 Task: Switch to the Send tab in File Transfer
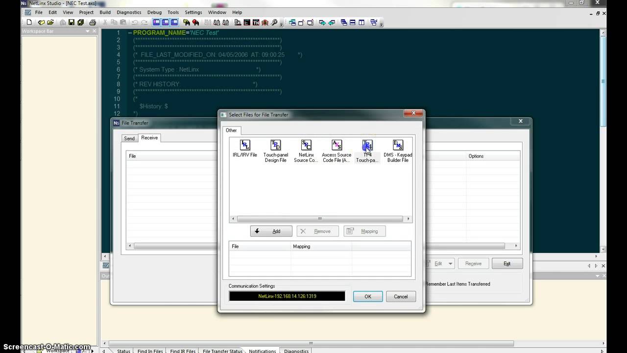point(129,138)
